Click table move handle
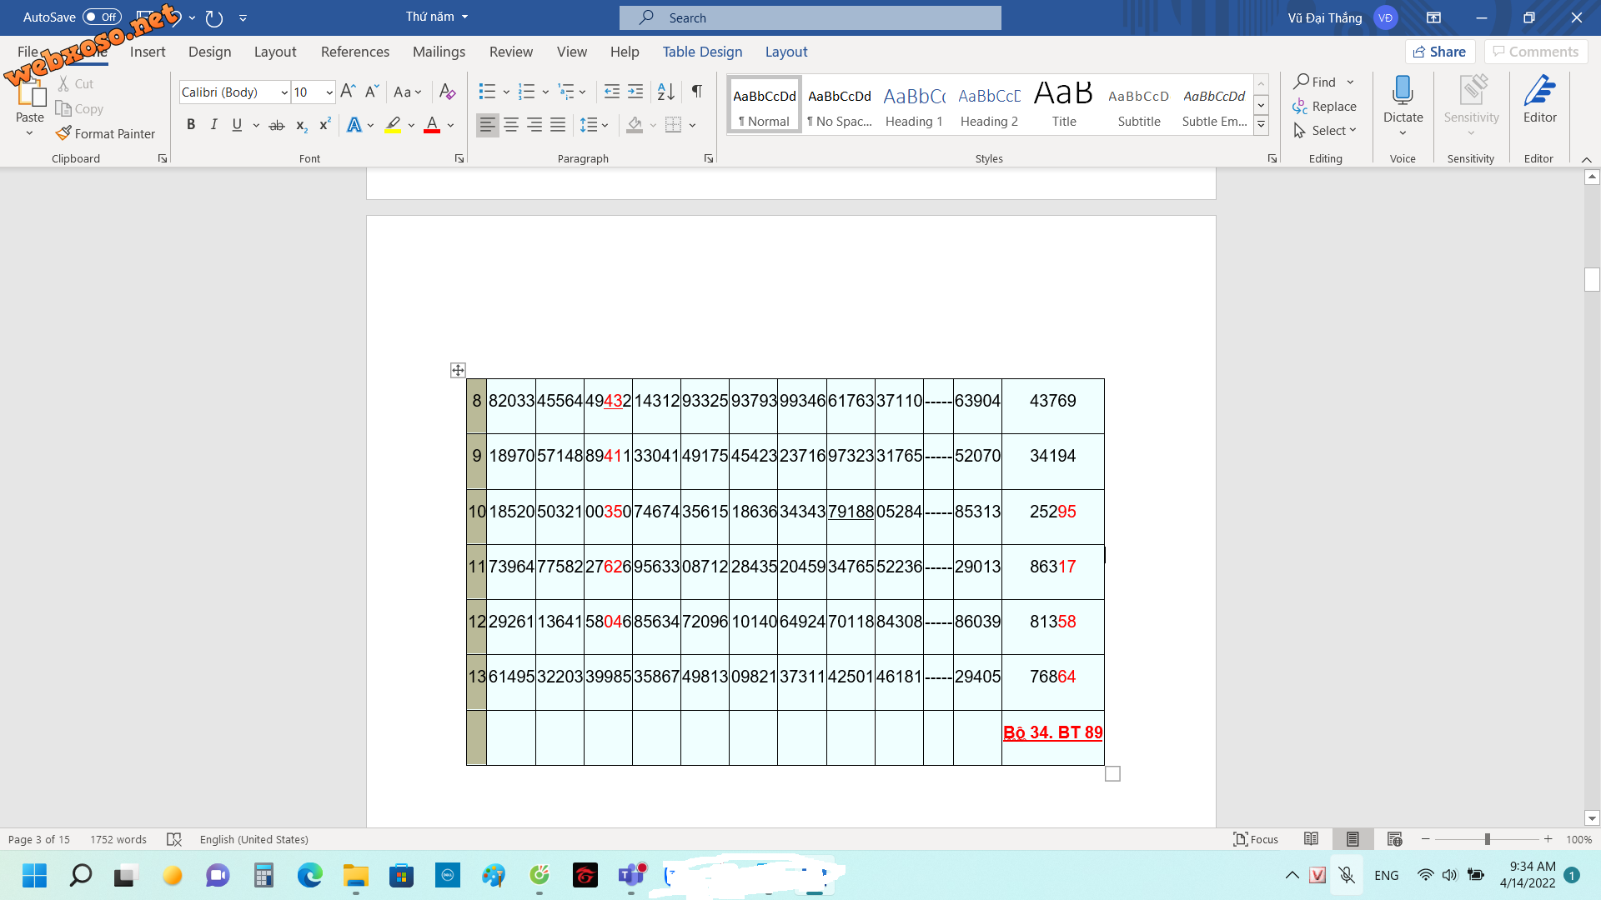This screenshot has width=1601, height=900. point(458,370)
